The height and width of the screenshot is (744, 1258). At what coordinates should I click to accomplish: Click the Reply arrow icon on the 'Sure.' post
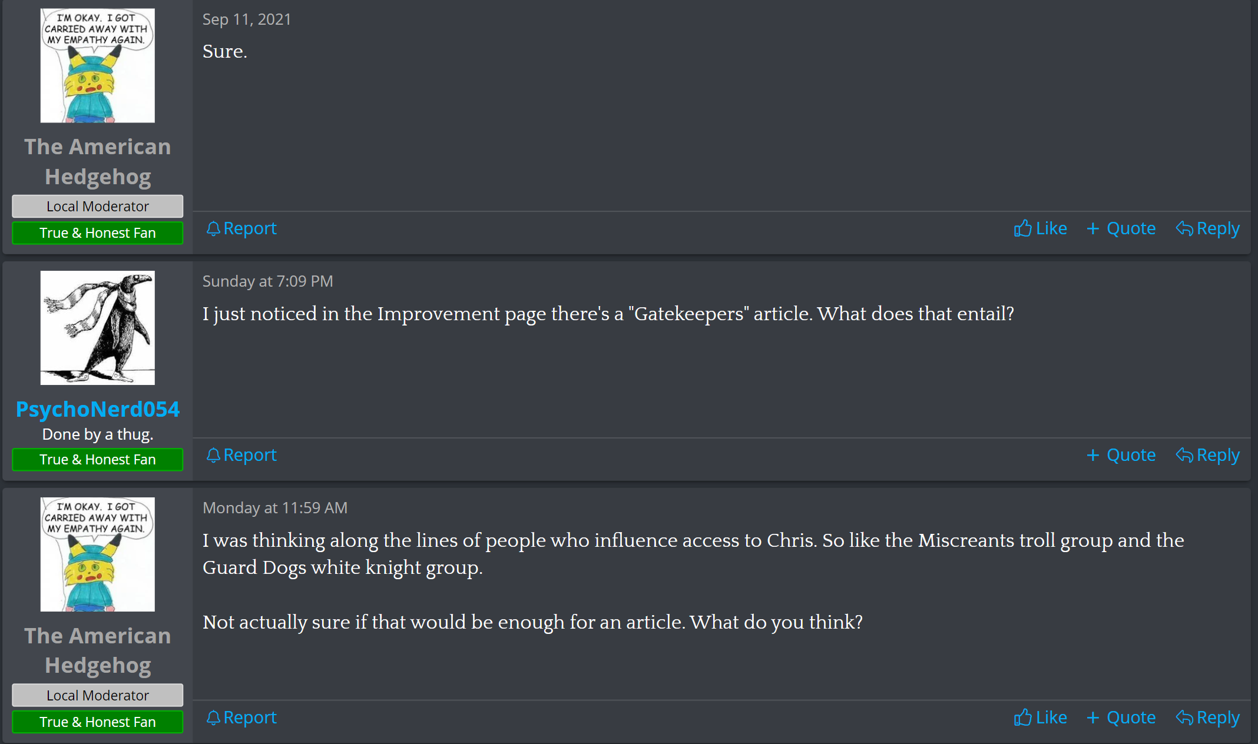1184,228
